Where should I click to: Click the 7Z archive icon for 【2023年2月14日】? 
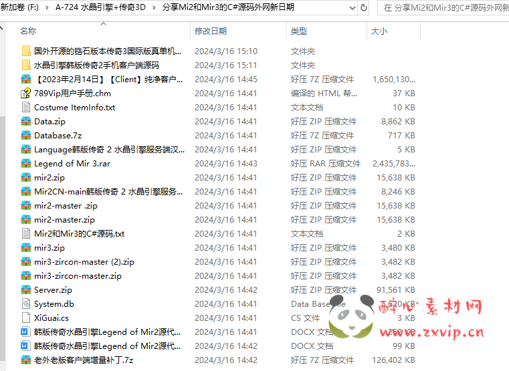pos(26,79)
